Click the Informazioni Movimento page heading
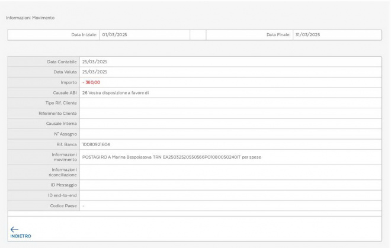The image size is (391, 248). click(30, 17)
